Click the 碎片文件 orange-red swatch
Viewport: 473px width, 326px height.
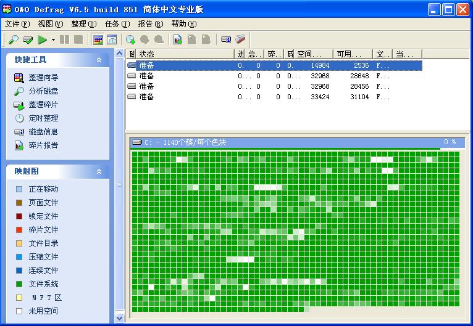coord(19,230)
